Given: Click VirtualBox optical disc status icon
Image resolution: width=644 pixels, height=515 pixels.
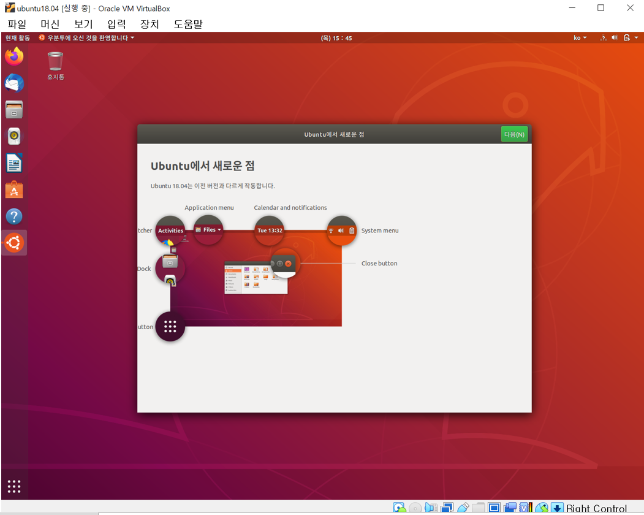Looking at the screenshot, I should tap(415, 508).
